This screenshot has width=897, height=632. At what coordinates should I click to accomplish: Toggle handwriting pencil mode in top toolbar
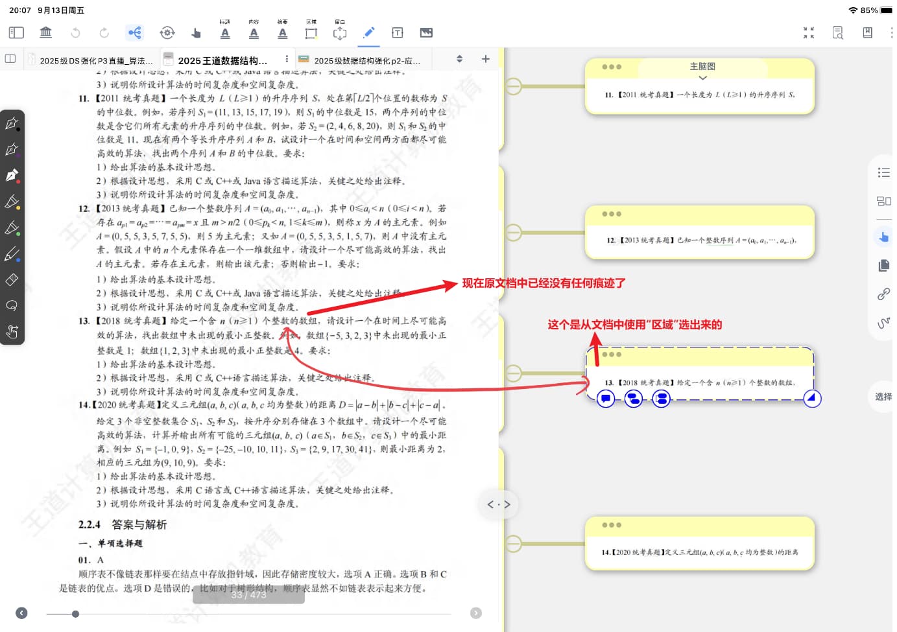(368, 32)
